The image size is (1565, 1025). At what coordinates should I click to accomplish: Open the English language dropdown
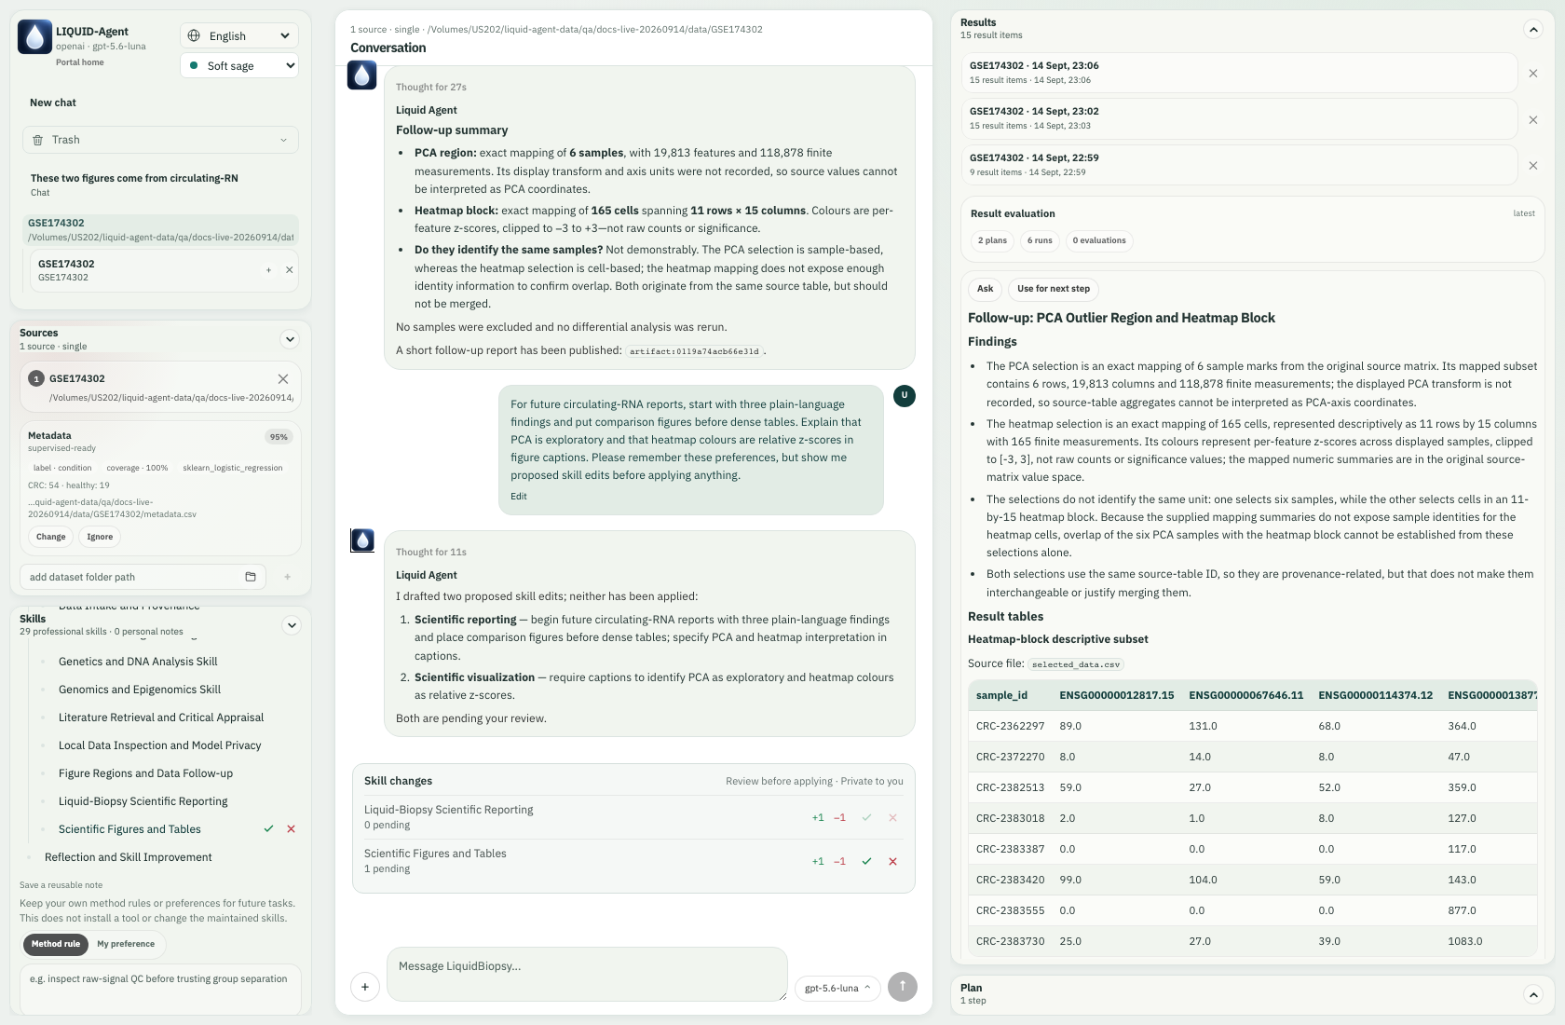point(239,35)
